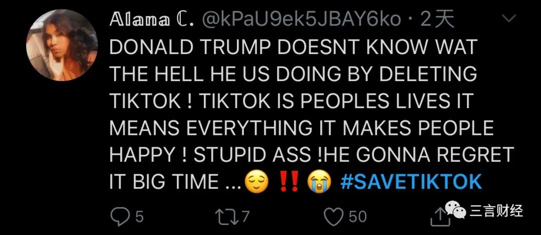Click the WeChat logo watermark
The height and width of the screenshot is (235, 541).
455,210
